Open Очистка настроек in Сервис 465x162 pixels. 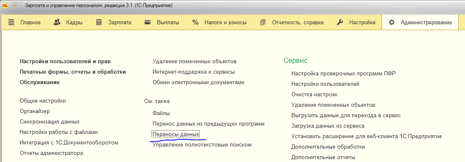pyautogui.click(x=314, y=95)
